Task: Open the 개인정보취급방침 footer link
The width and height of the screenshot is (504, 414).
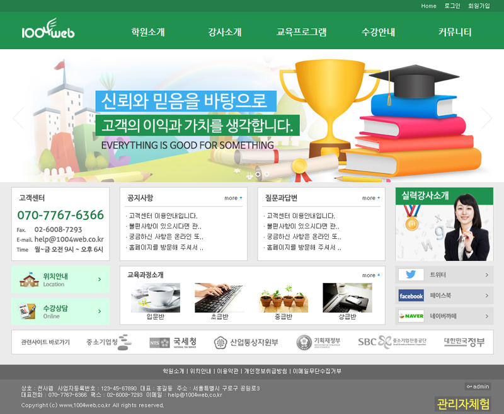Action: coord(265,371)
